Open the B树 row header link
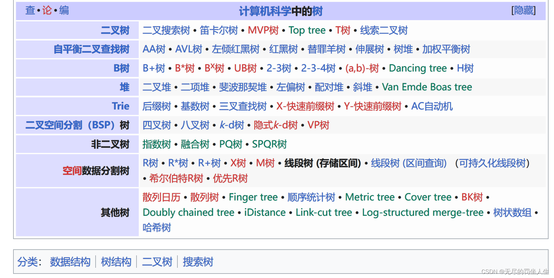The height and width of the screenshot is (278, 554). pos(121,68)
